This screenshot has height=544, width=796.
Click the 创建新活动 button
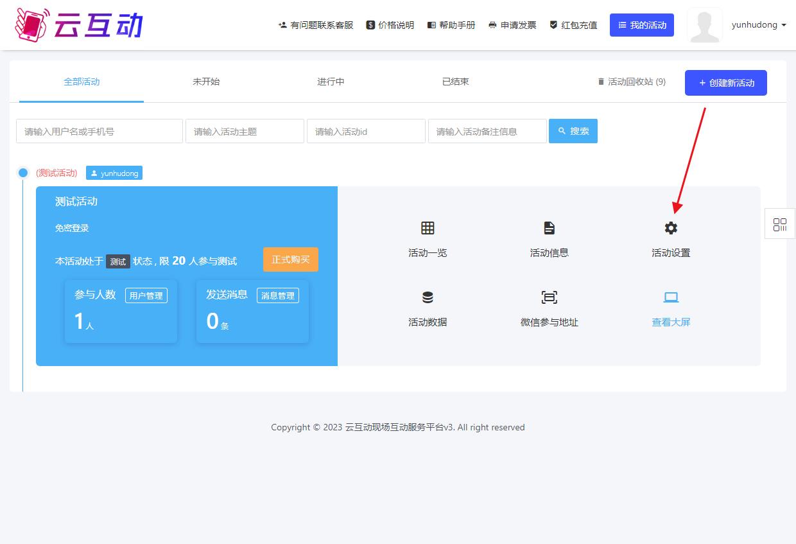[725, 83]
